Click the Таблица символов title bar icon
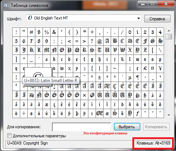The image size is (176, 151). point(6,5)
